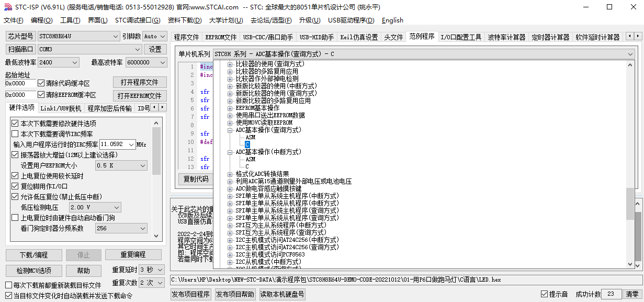This screenshot has height=302, width=644.
Task: Toggle 振荡器放大增益 checkbox
Action: point(15,155)
